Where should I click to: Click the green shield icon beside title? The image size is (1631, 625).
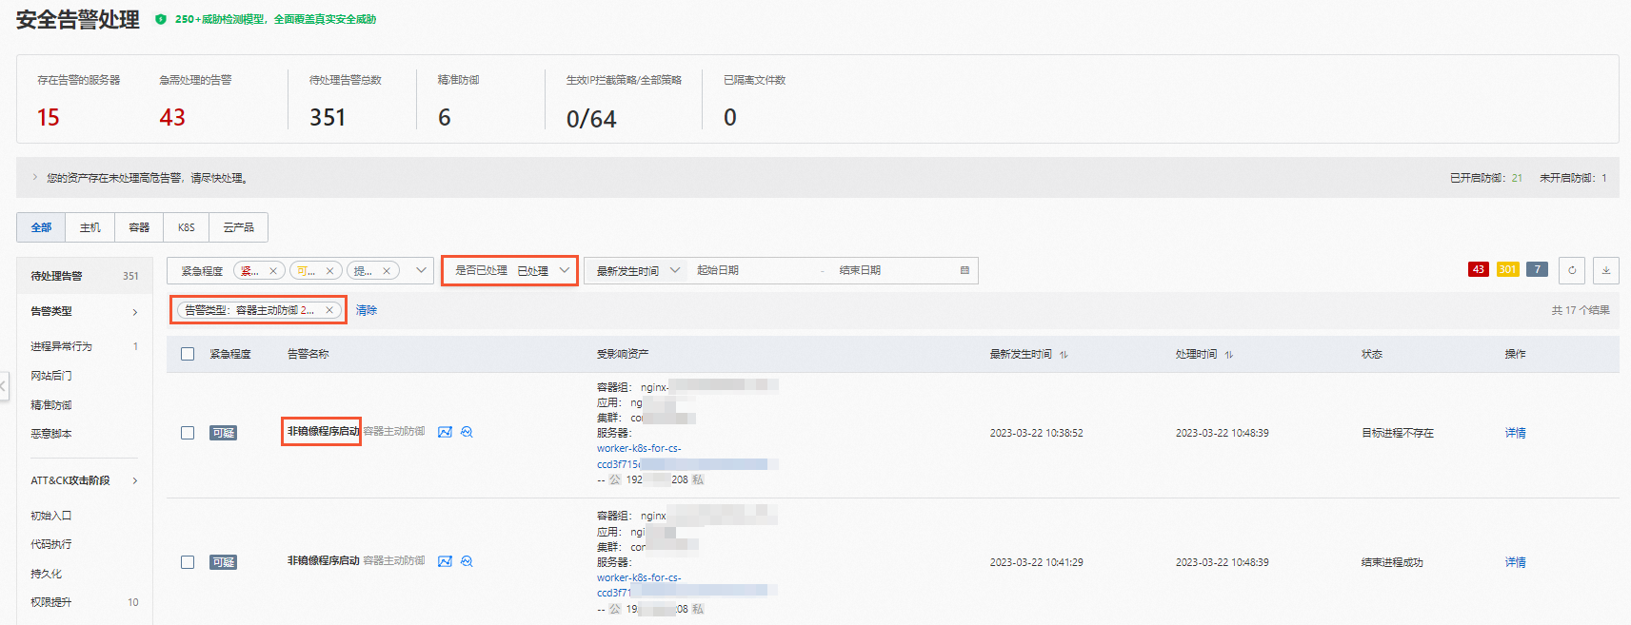pos(161,19)
